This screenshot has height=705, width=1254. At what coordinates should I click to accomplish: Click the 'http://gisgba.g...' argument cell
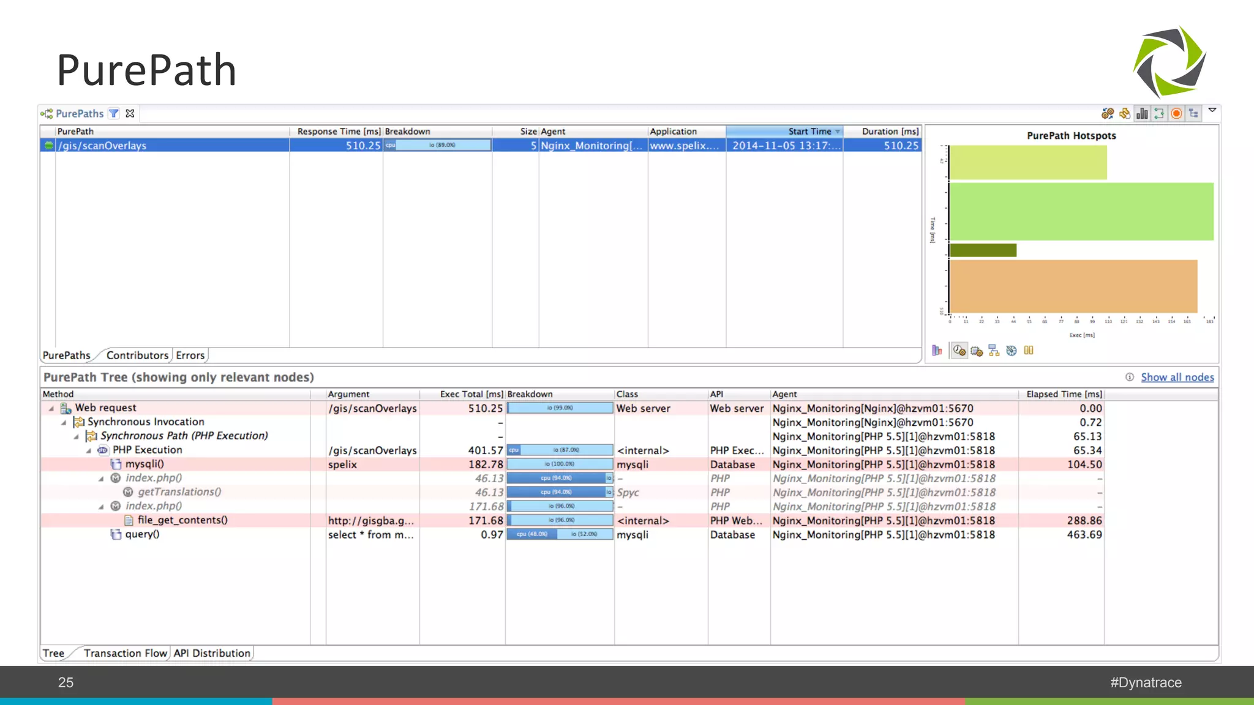[x=371, y=520]
